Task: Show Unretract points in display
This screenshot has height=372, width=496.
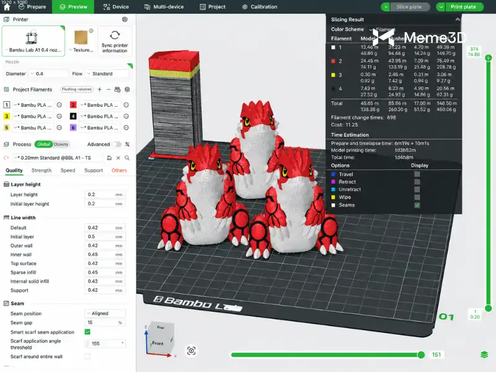Action: point(417,190)
